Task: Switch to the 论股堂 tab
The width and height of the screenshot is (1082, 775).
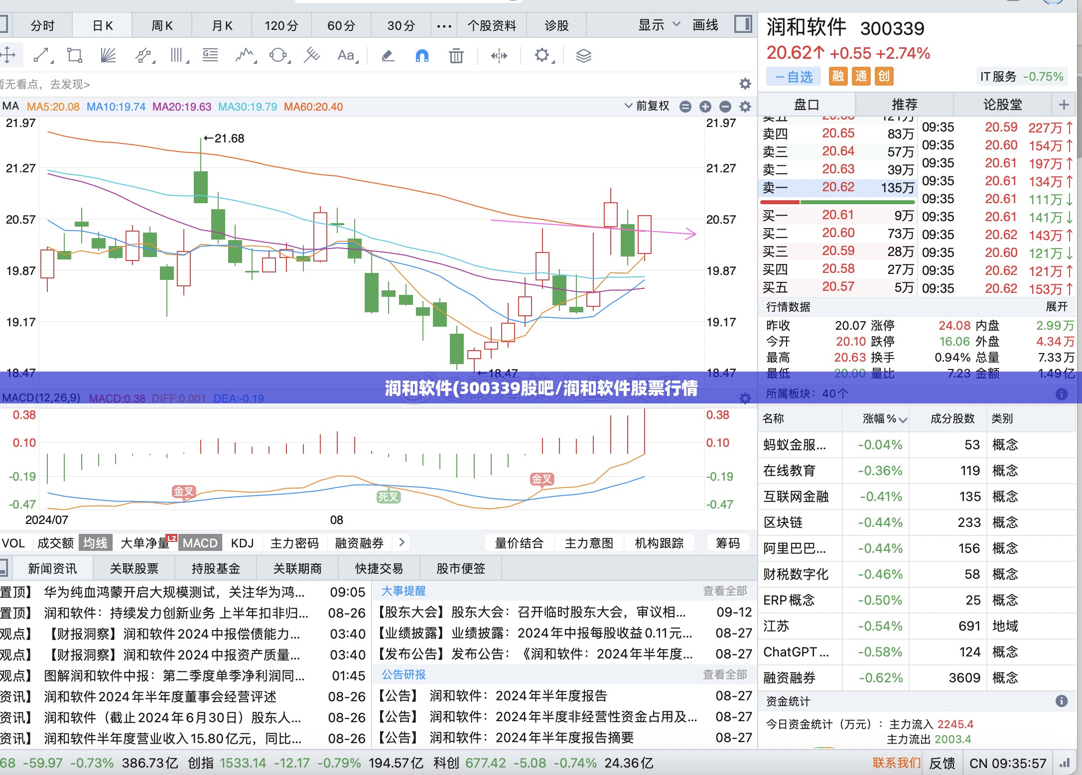Action: point(1002,105)
